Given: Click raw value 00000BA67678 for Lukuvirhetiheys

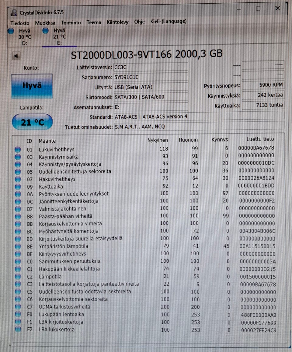Looking at the screenshot, I should 256,148.
